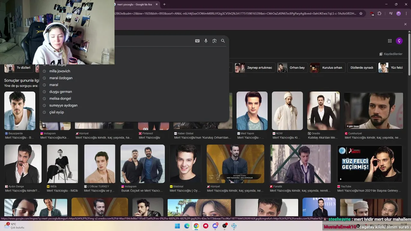The width and height of the screenshot is (411, 231).
Task: Open Hürriyet award ceremony image thumbnail
Action: (235, 164)
